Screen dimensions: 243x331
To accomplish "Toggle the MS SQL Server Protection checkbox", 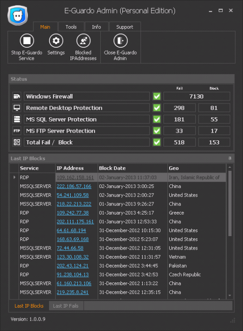I will point(157,119).
